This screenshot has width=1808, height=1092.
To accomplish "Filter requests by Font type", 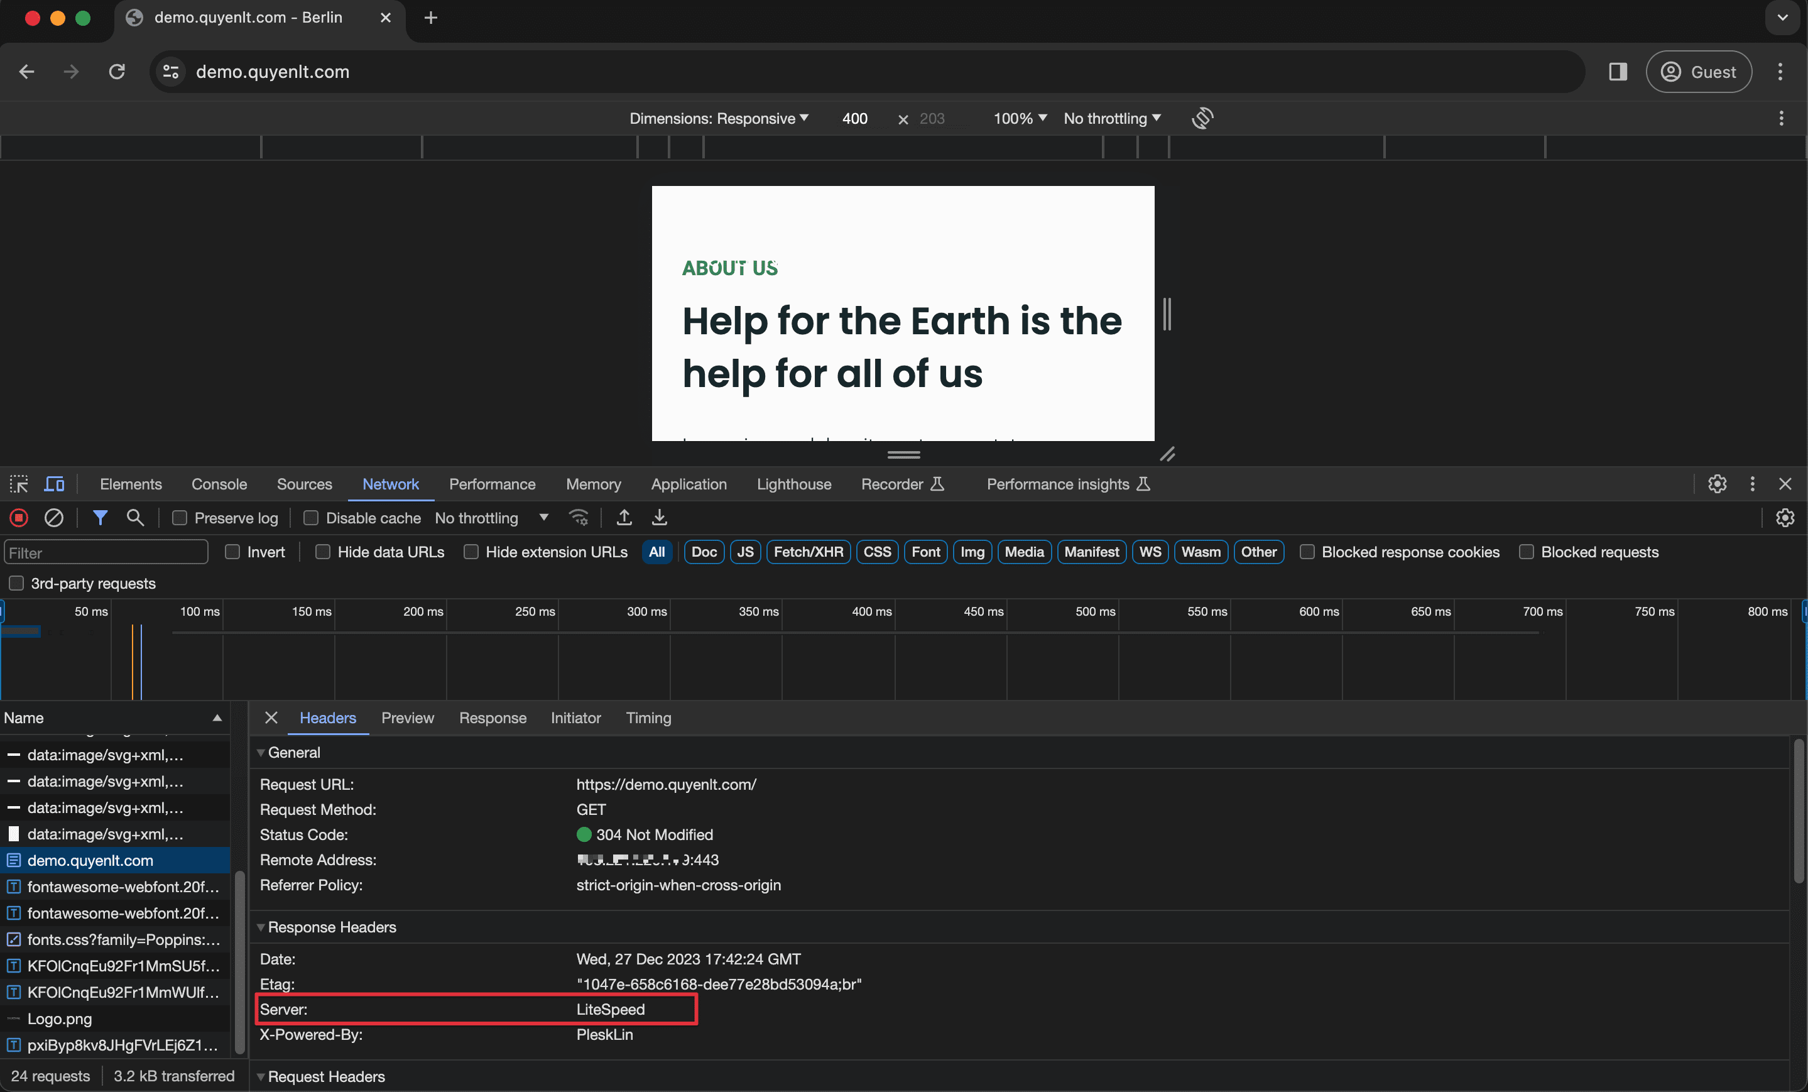I will (925, 552).
